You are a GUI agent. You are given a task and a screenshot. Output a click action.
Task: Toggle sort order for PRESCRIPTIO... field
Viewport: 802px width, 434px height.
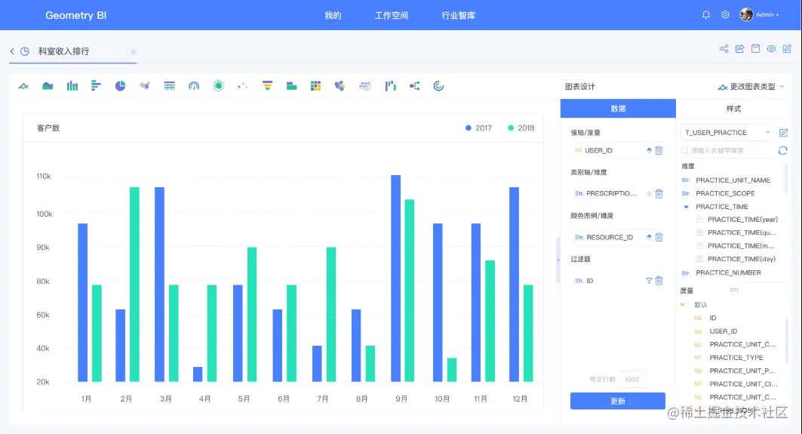pyautogui.click(x=649, y=194)
